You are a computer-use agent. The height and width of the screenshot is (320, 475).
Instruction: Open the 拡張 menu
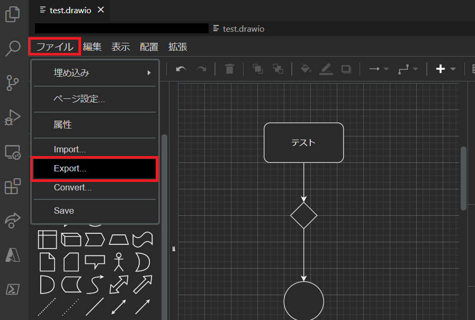coord(177,47)
